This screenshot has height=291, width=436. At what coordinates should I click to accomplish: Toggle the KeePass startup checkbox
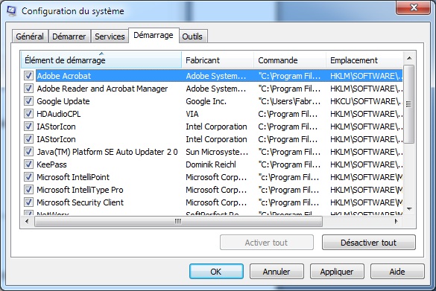(28, 164)
